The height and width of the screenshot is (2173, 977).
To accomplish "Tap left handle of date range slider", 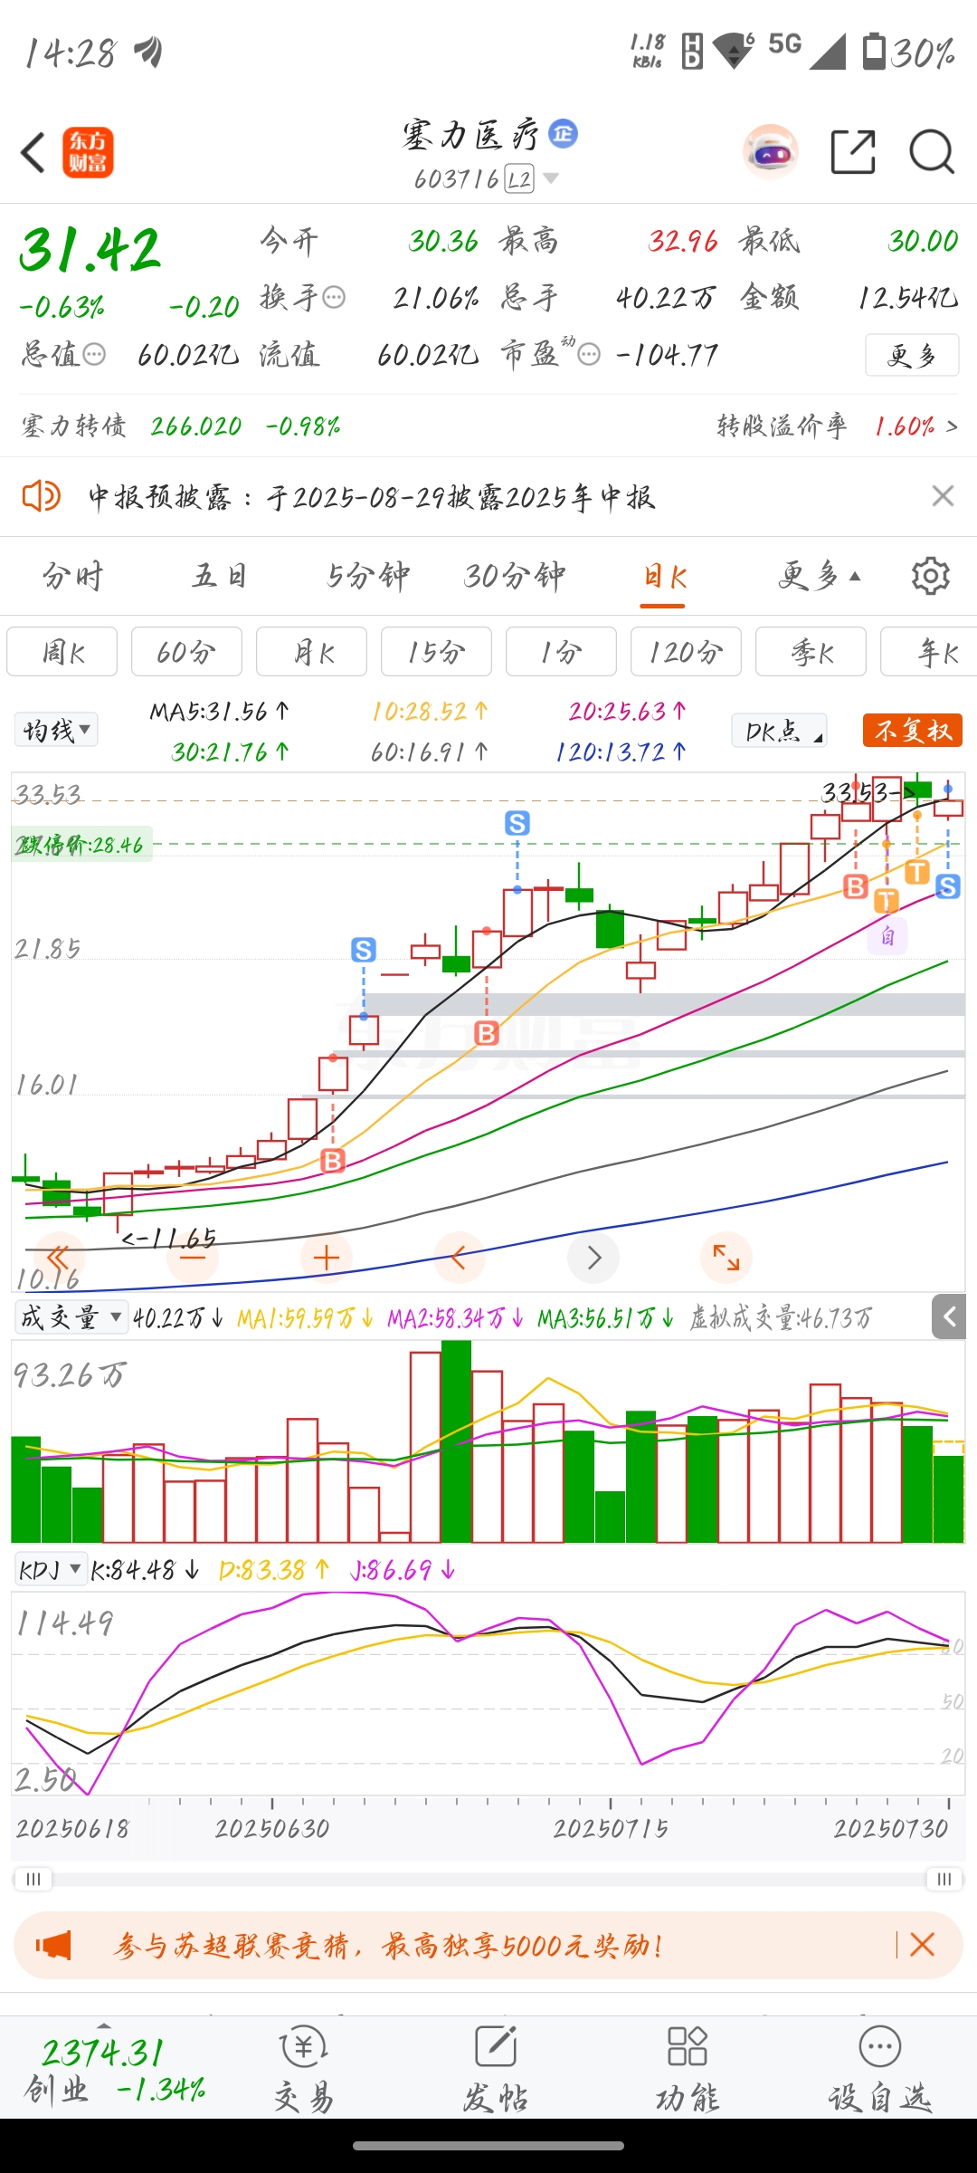I will tap(33, 1880).
